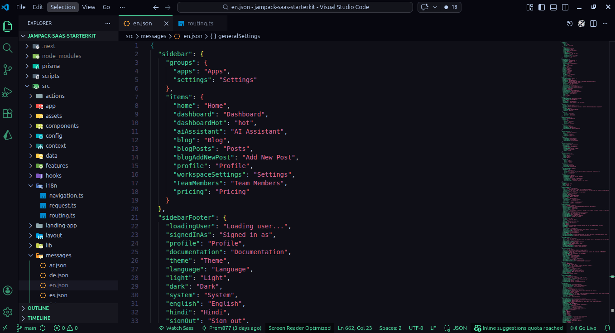Open editor More Actions ellipsis
Viewport: 615px width, 333px height.
[605, 24]
